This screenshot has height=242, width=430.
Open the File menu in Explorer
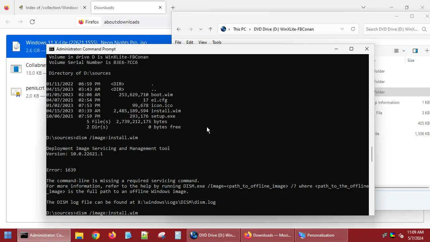click(178, 42)
